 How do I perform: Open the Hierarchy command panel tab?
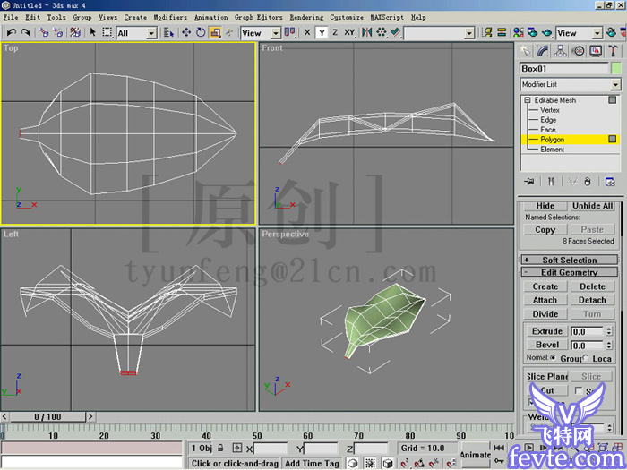(x=560, y=51)
